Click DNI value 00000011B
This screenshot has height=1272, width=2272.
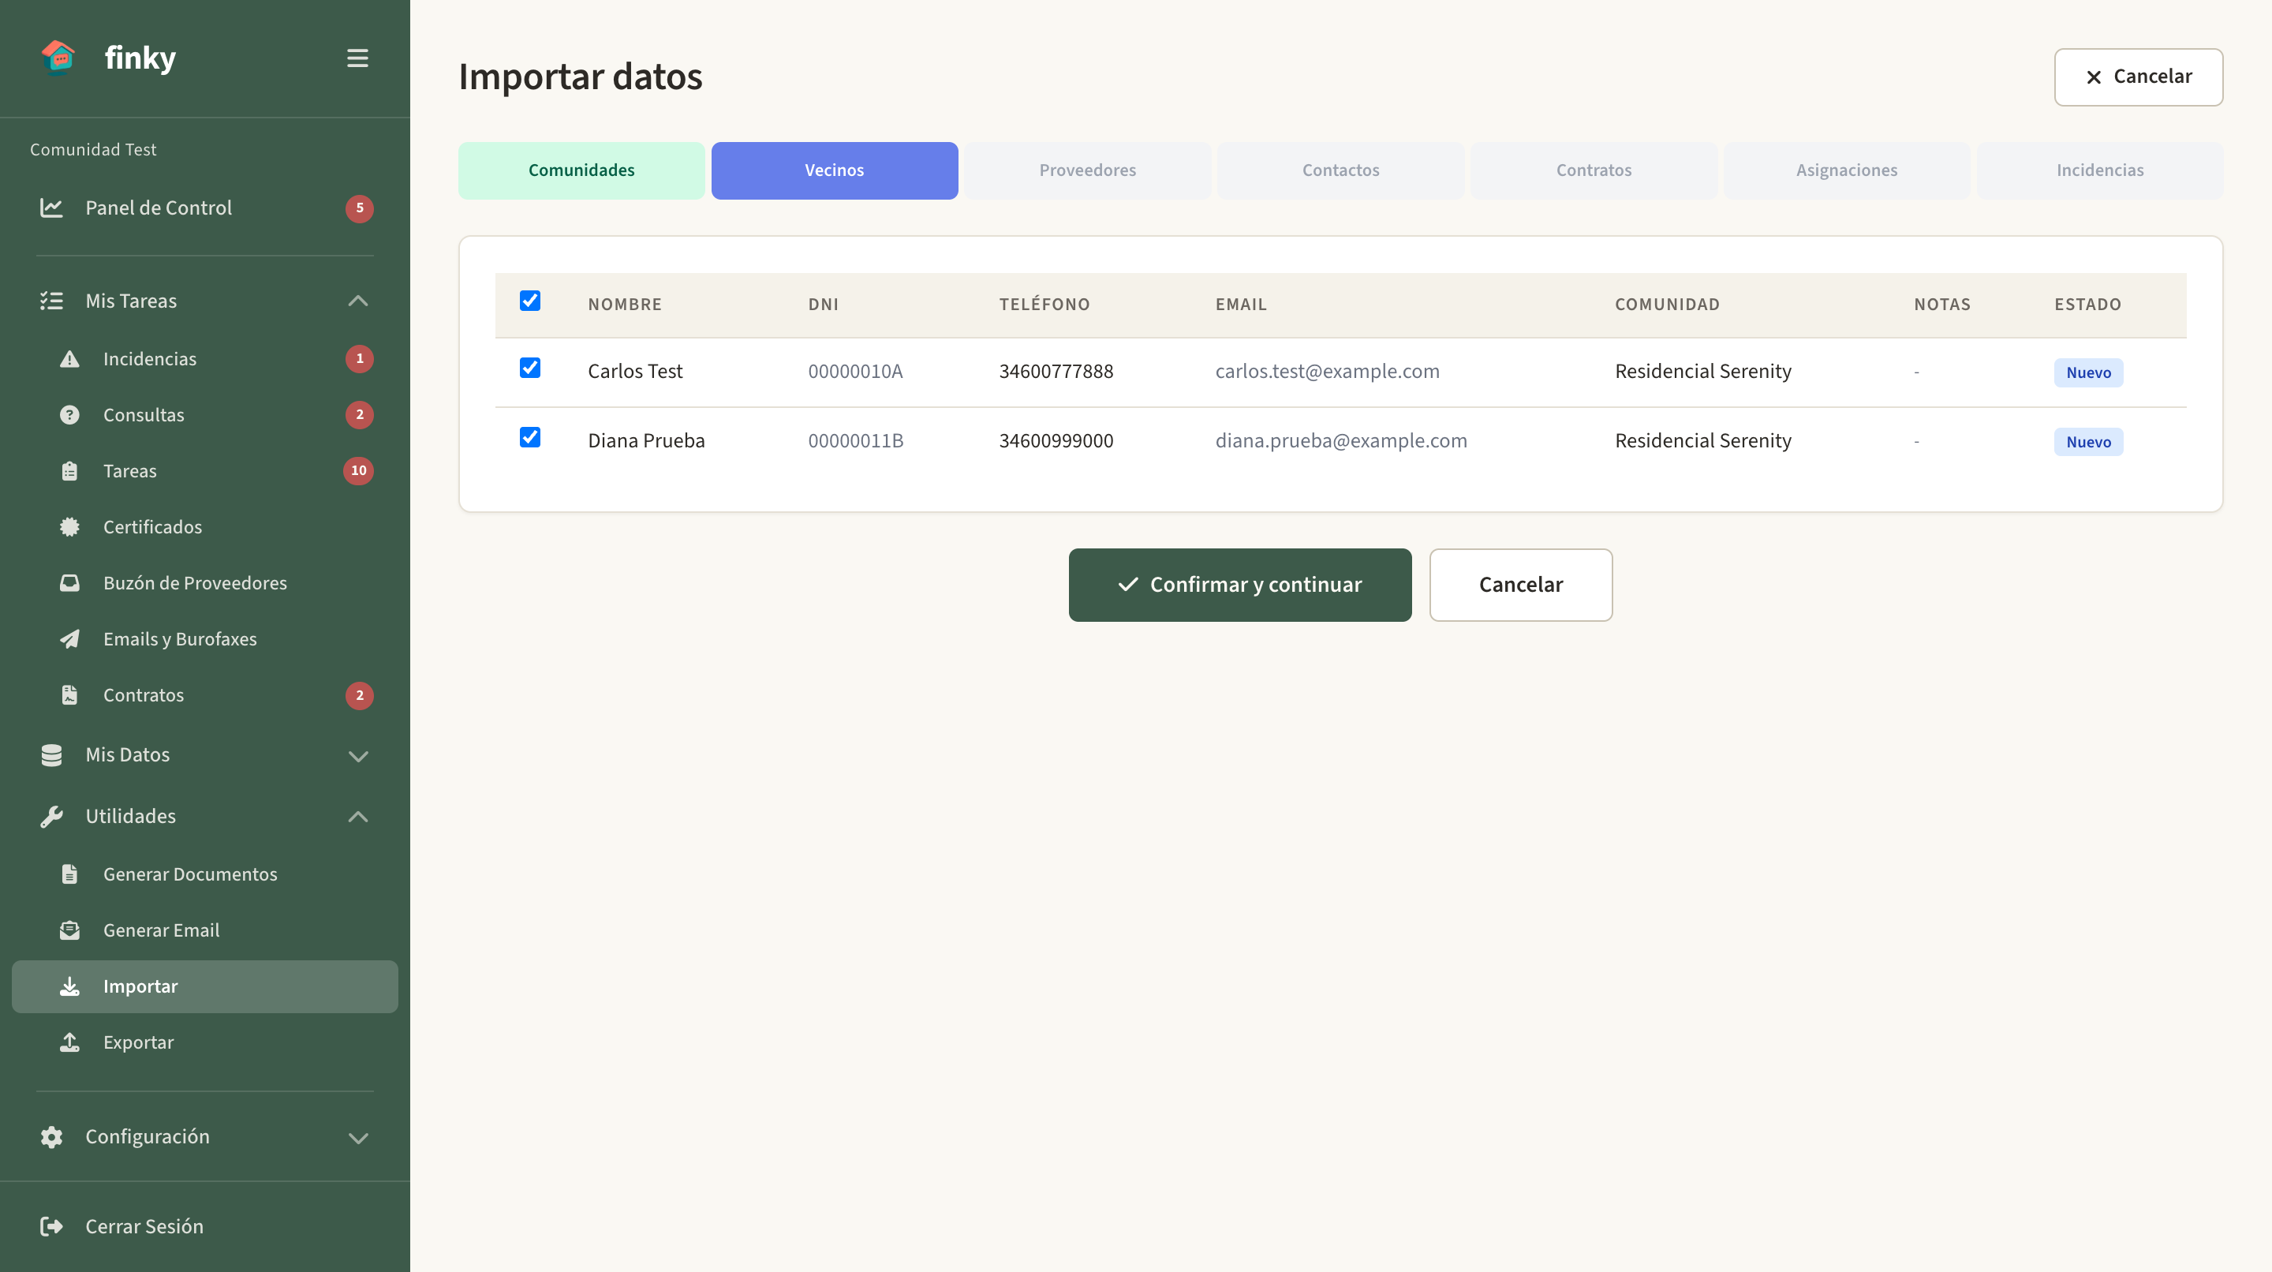click(855, 441)
